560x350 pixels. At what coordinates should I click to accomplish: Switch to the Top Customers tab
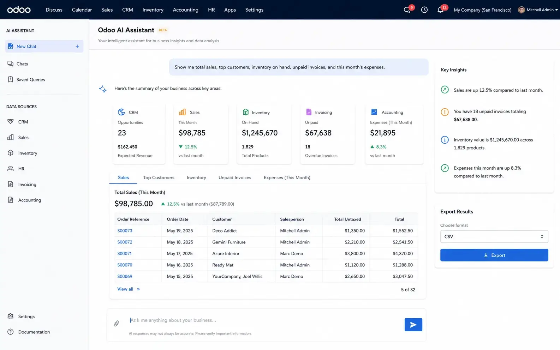pyautogui.click(x=159, y=177)
